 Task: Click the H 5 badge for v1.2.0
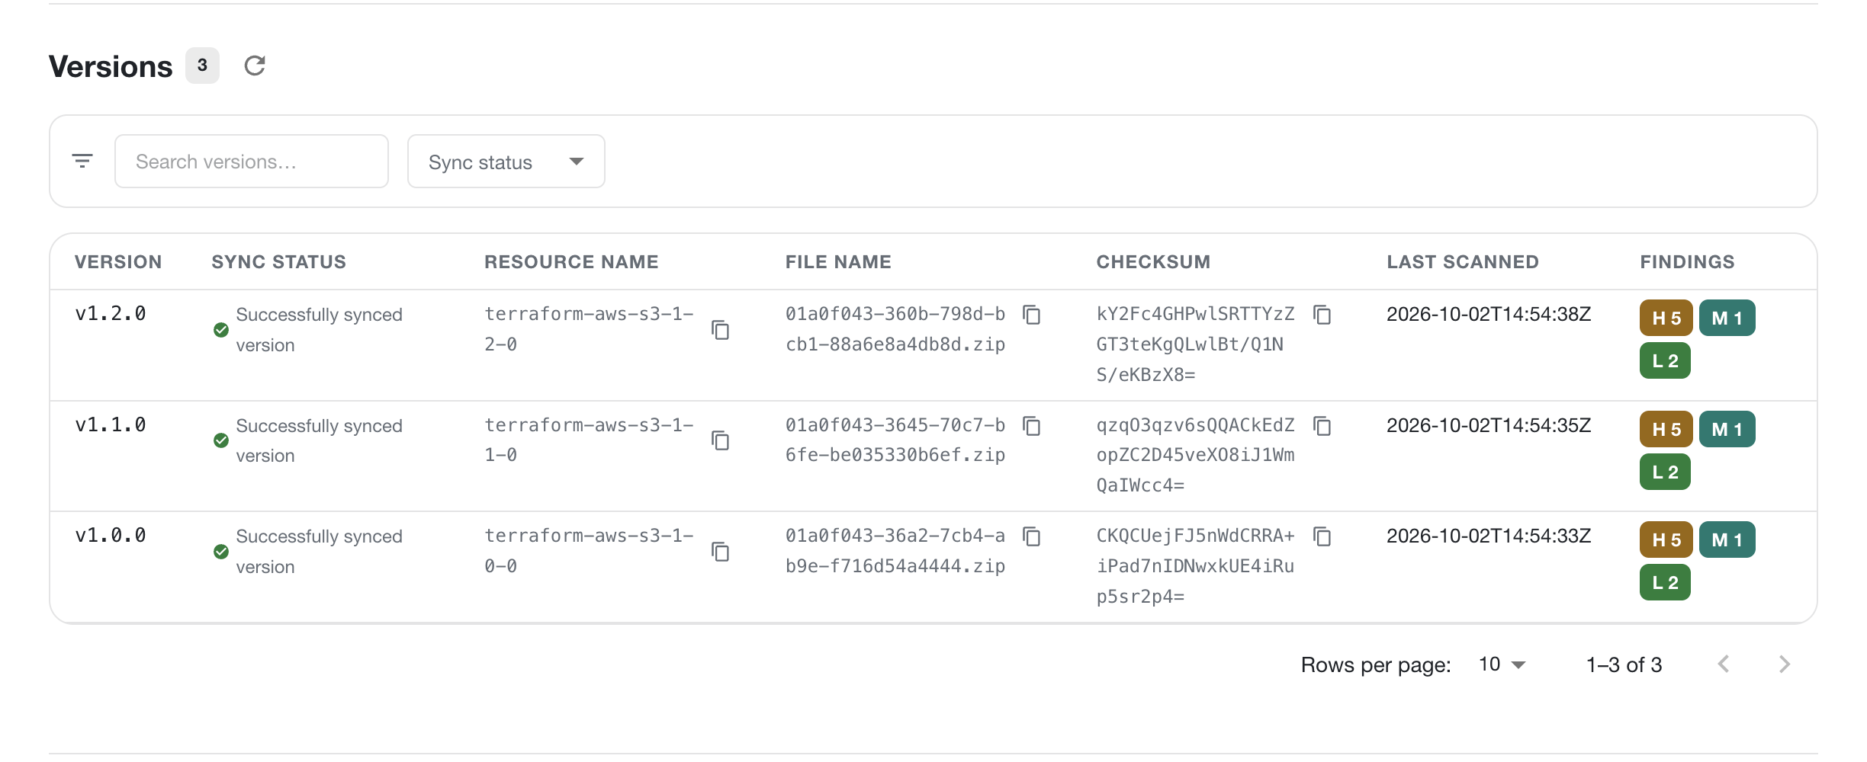[x=1666, y=318]
